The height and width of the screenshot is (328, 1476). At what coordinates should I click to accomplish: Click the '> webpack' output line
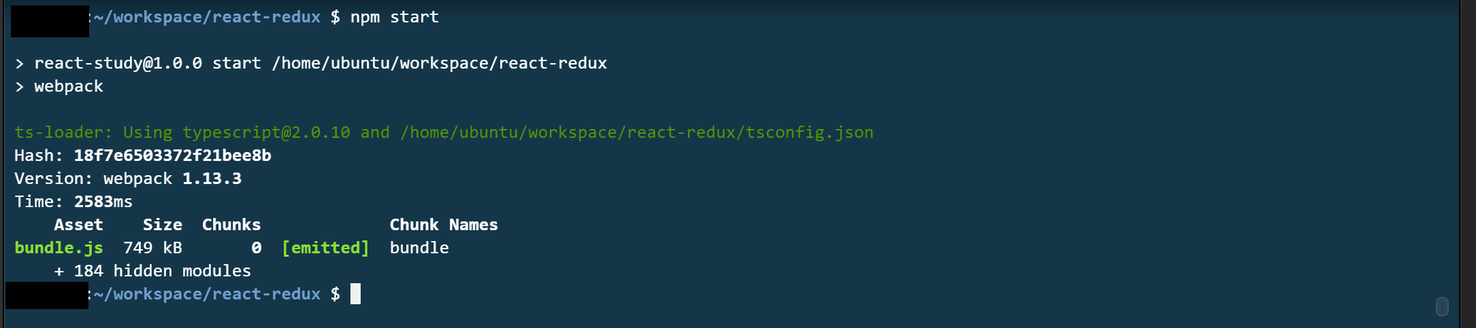point(59,86)
